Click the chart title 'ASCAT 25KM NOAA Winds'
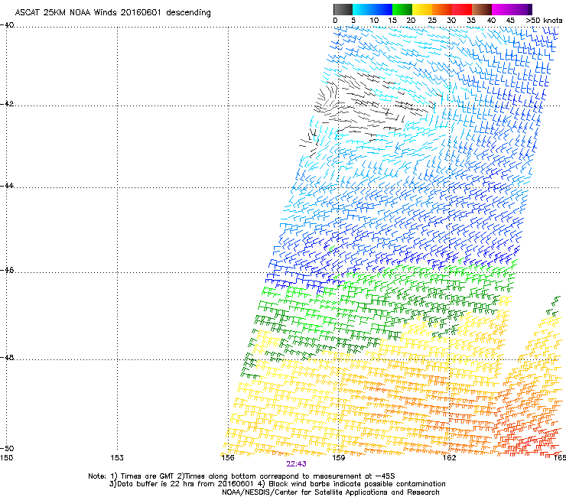This screenshot has height=497, width=566. 67,12
